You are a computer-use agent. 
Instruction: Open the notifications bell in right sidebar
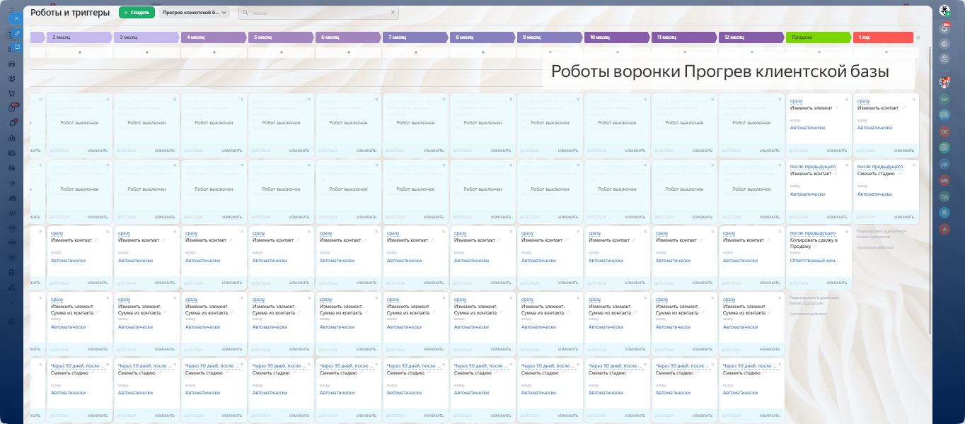(944, 28)
